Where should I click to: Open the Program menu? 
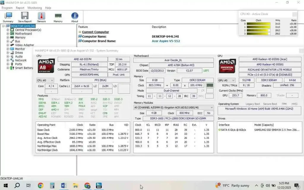(7, 8)
